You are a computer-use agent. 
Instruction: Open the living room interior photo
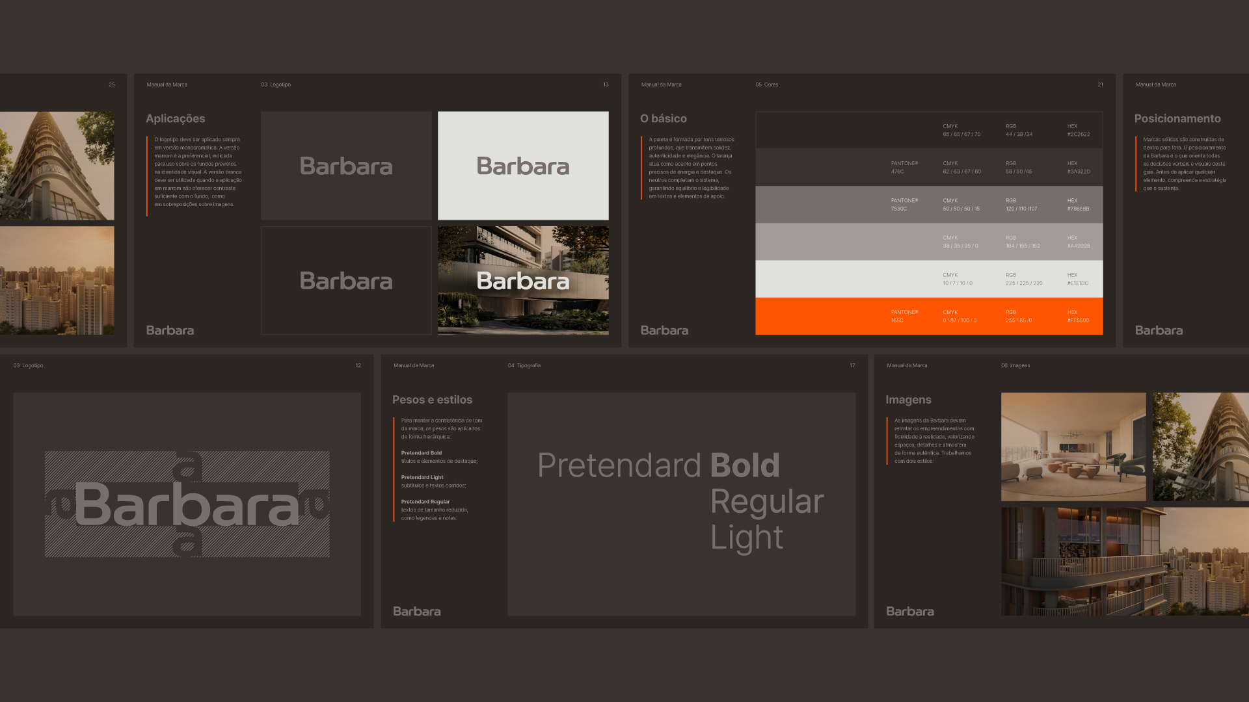coord(1073,447)
